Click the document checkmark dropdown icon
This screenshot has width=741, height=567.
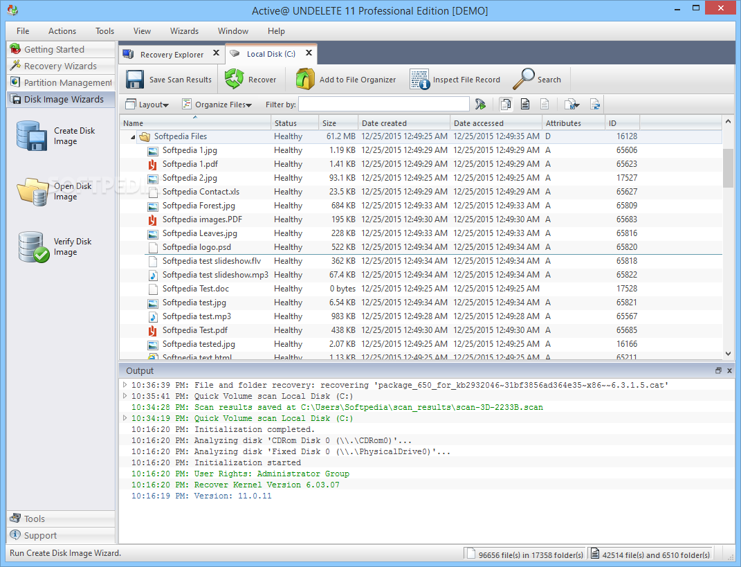click(571, 104)
